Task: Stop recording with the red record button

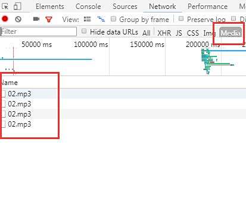Action: pos(5,19)
